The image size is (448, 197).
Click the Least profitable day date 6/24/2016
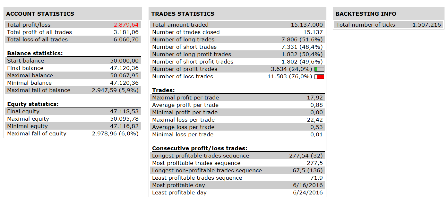[308, 193]
